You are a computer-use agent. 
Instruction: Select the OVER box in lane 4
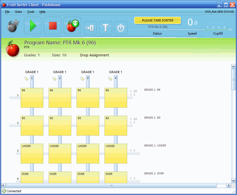[x=116, y=177]
